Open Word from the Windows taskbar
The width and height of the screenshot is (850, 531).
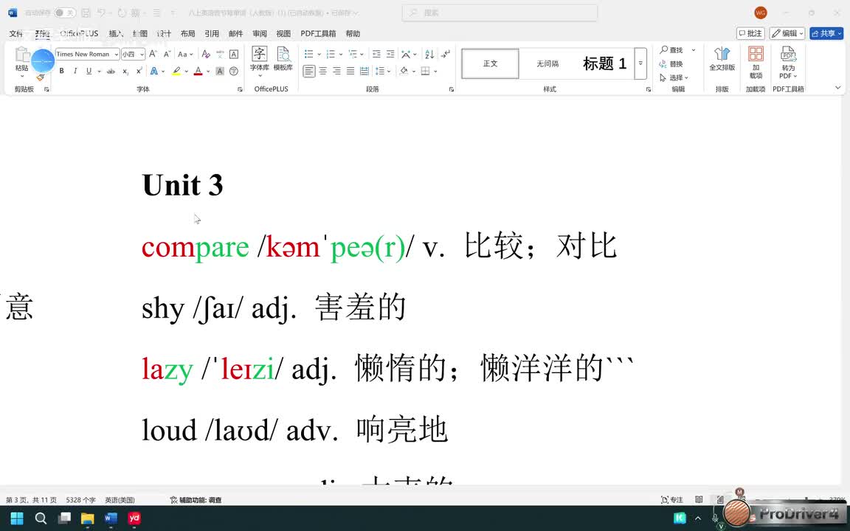[111, 518]
